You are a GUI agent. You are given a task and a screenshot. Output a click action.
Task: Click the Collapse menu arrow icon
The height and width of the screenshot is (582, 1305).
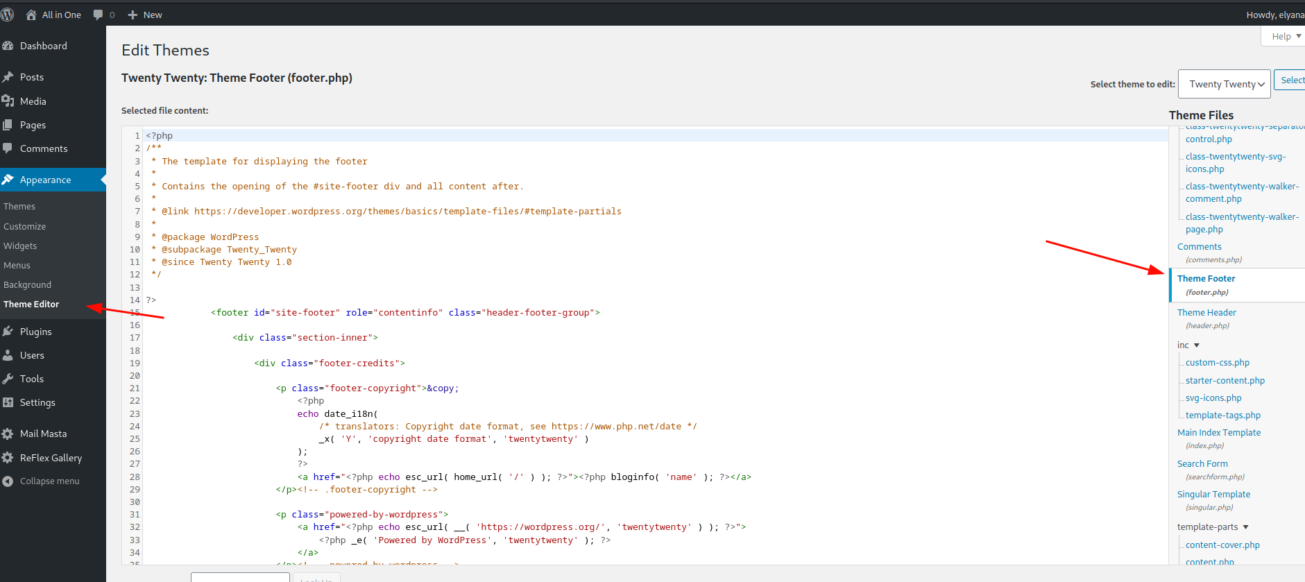point(8,481)
